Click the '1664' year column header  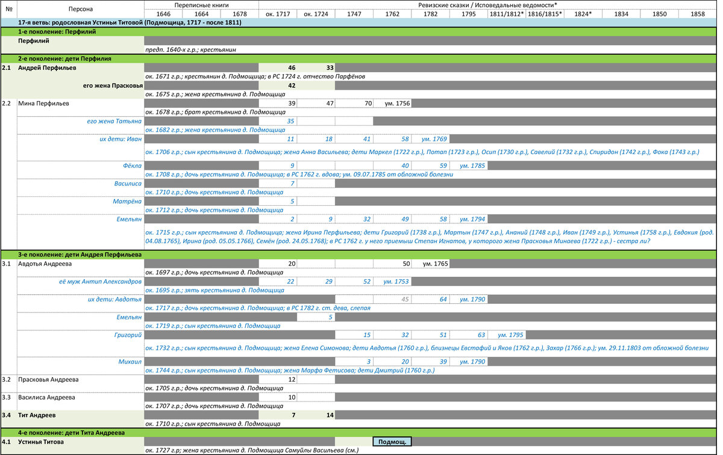[x=201, y=14]
